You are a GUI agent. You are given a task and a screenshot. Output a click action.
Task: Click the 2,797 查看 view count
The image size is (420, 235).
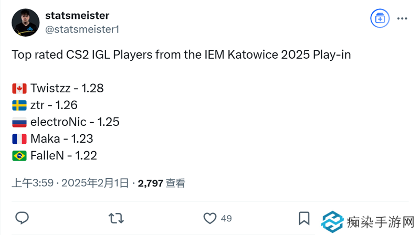pyautogui.click(x=162, y=183)
